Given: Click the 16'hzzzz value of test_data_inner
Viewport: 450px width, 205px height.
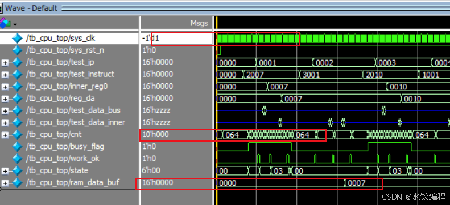Looking at the screenshot, I should click(156, 122).
